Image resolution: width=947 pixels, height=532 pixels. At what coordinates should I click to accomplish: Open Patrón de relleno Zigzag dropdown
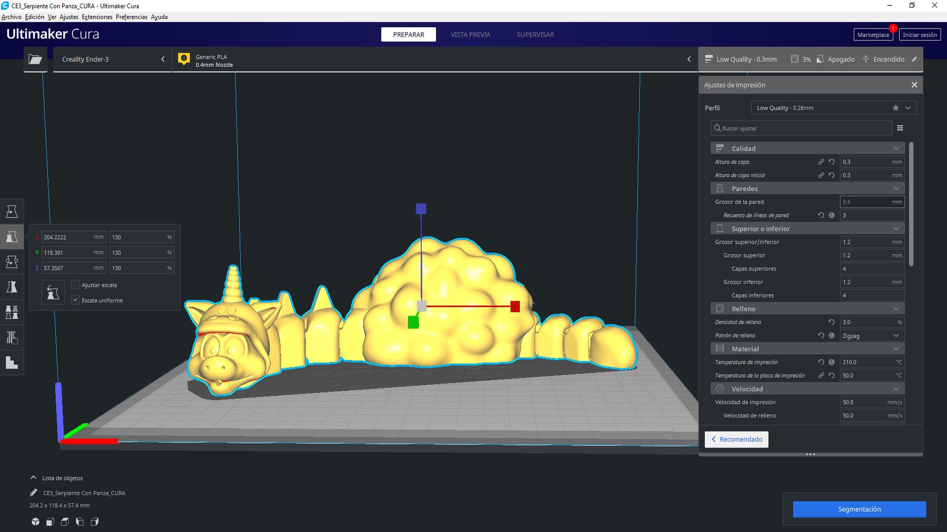coord(872,335)
